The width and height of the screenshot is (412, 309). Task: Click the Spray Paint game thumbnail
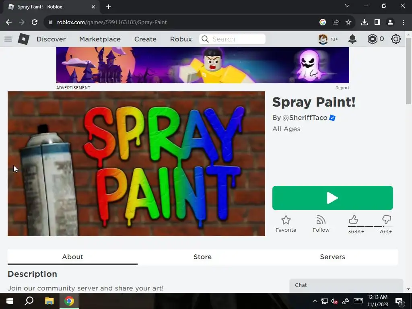tap(136, 164)
